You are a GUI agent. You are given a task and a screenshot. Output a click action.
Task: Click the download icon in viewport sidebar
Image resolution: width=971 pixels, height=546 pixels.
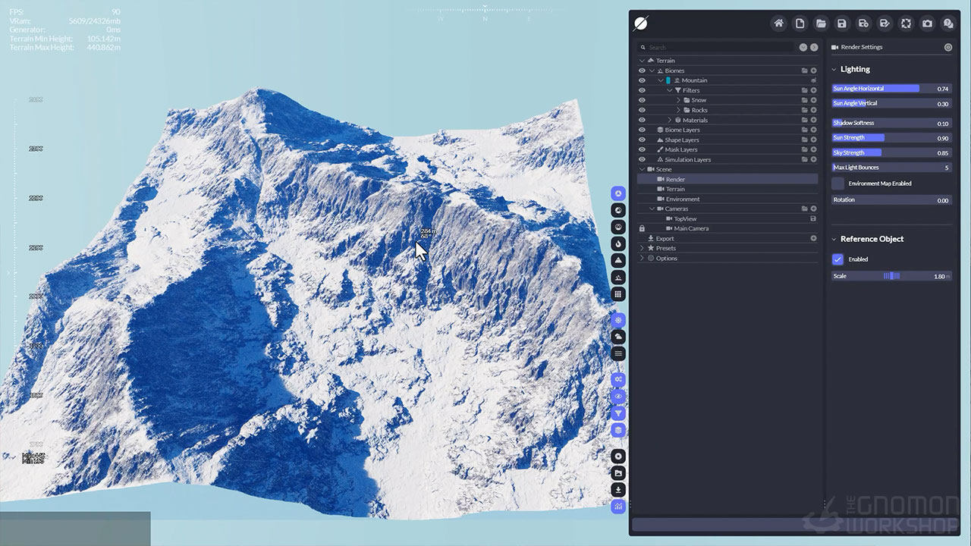point(618,490)
